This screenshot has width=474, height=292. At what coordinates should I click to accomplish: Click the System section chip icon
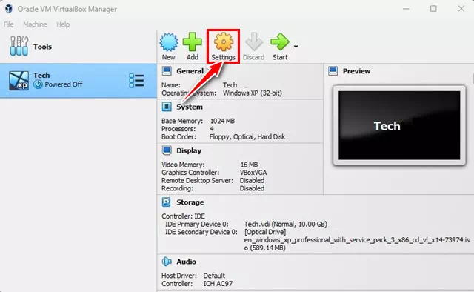167,107
